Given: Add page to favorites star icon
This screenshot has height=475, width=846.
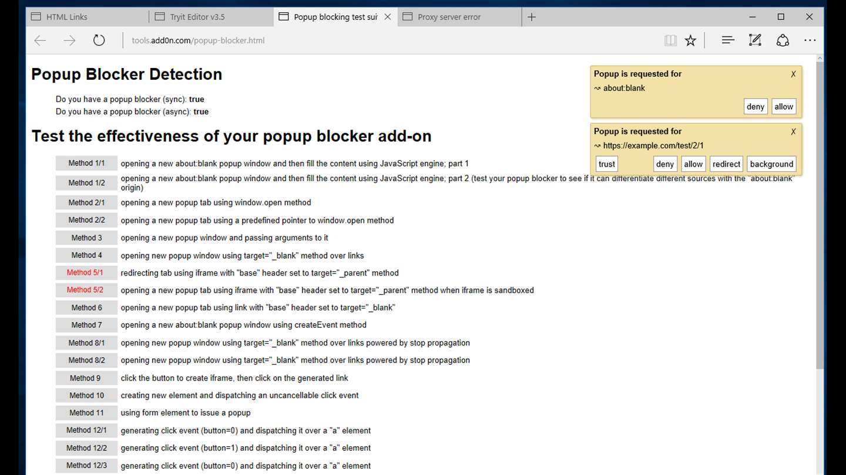Looking at the screenshot, I should (690, 40).
